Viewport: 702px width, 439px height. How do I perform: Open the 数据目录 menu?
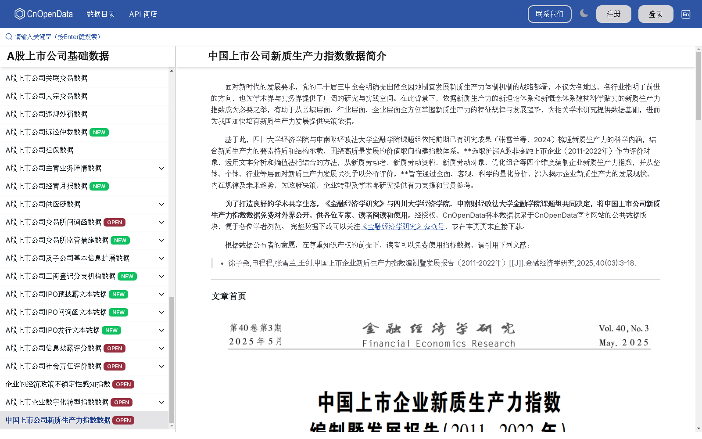[x=100, y=14]
